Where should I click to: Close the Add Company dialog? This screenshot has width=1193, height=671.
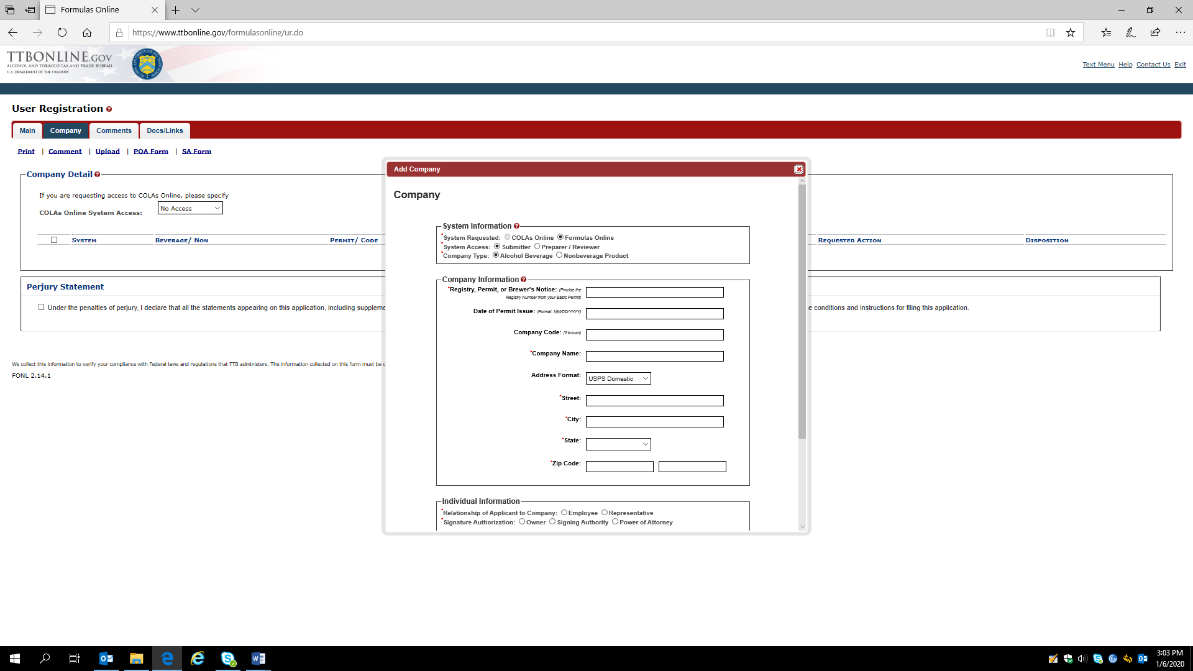coord(798,170)
